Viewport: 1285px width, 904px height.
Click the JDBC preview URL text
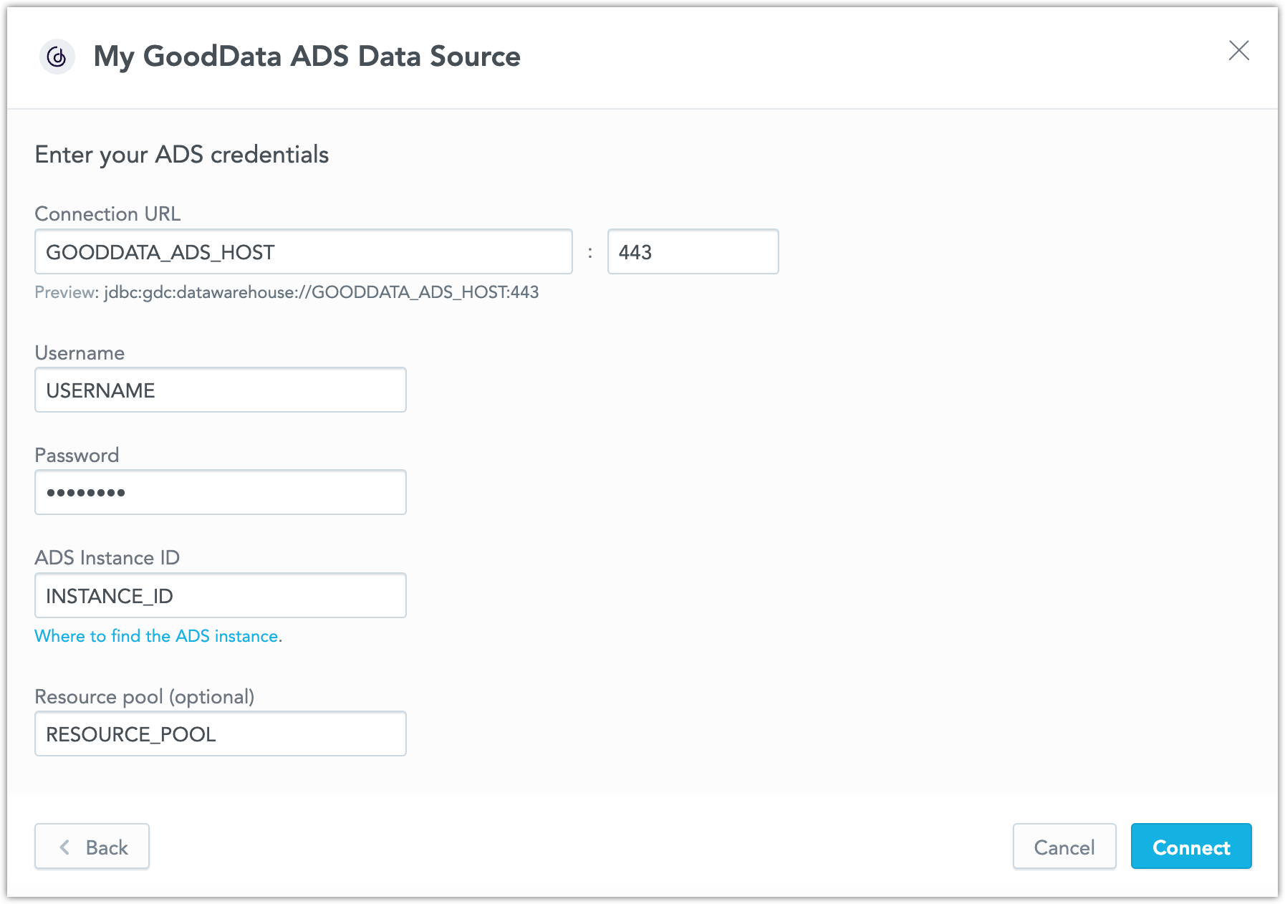click(x=322, y=292)
